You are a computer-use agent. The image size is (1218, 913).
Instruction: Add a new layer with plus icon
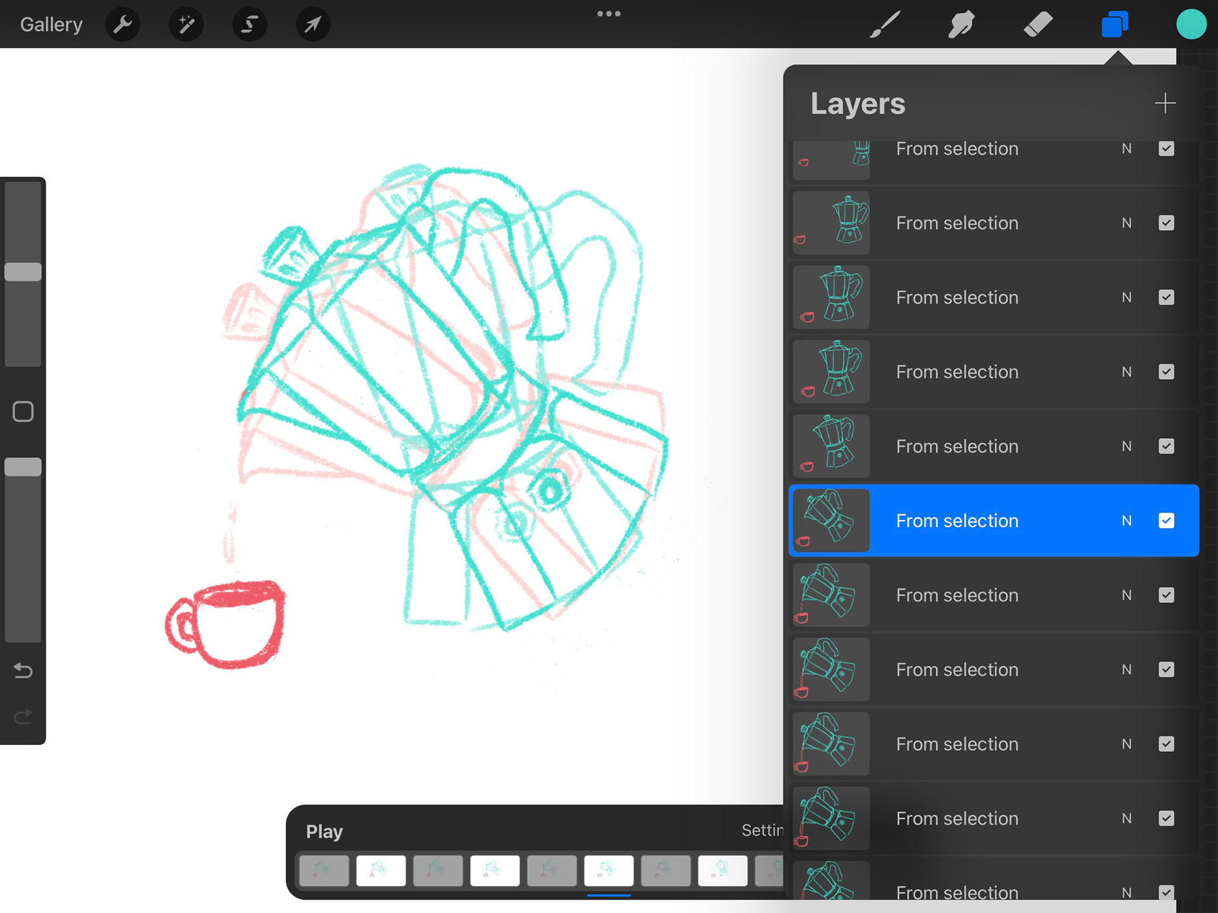click(1165, 103)
